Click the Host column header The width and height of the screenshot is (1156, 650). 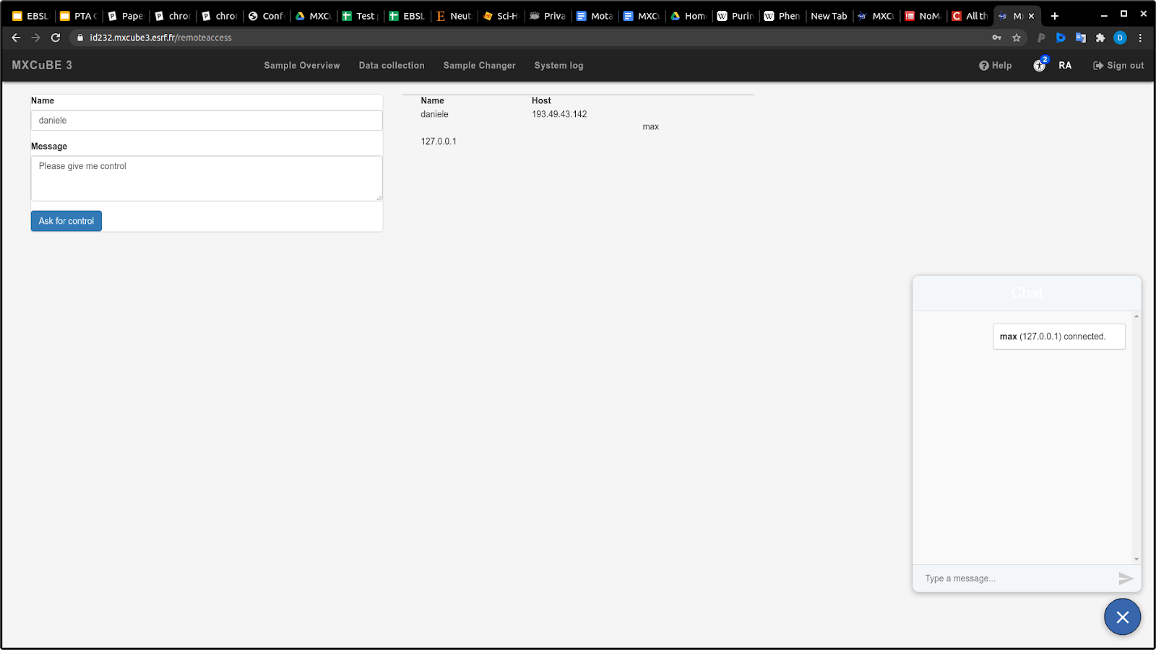coord(541,101)
